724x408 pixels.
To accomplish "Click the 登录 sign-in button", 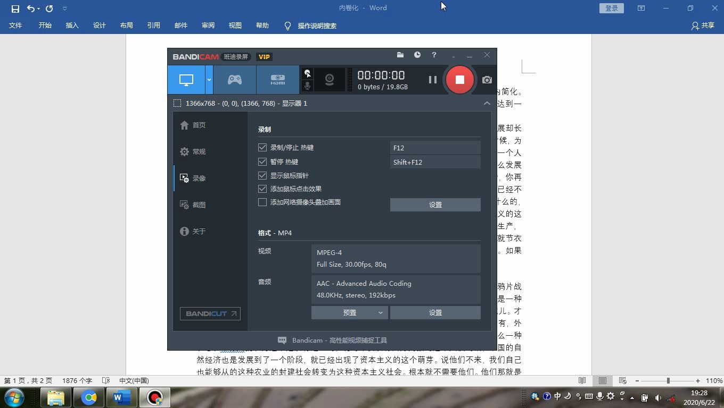I will click(611, 8).
